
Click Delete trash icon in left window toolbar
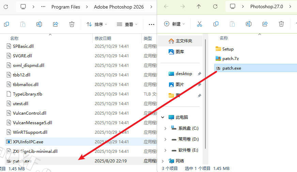click(x=72, y=24)
